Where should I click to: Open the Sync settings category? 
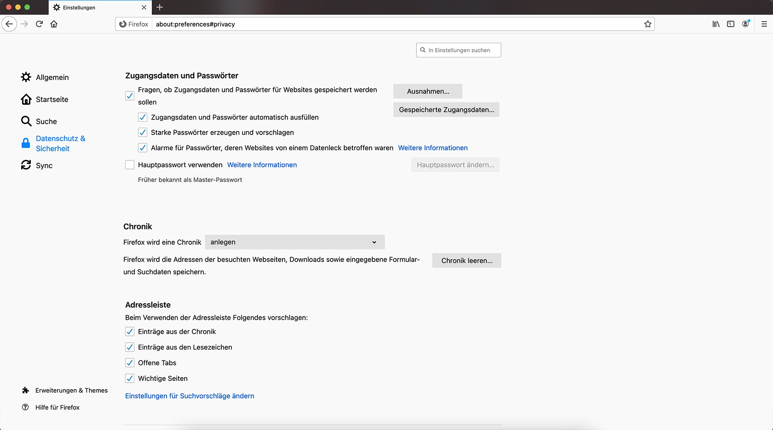pos(37,165)
